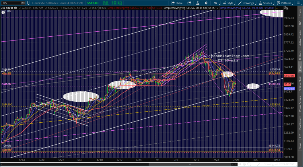Click the symbol link chain icon
The height and width of the screenshot is (167, 303).
(28, 3)
